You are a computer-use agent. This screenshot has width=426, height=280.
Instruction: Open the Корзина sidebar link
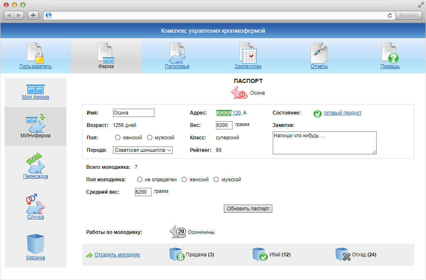pos(35,258)
